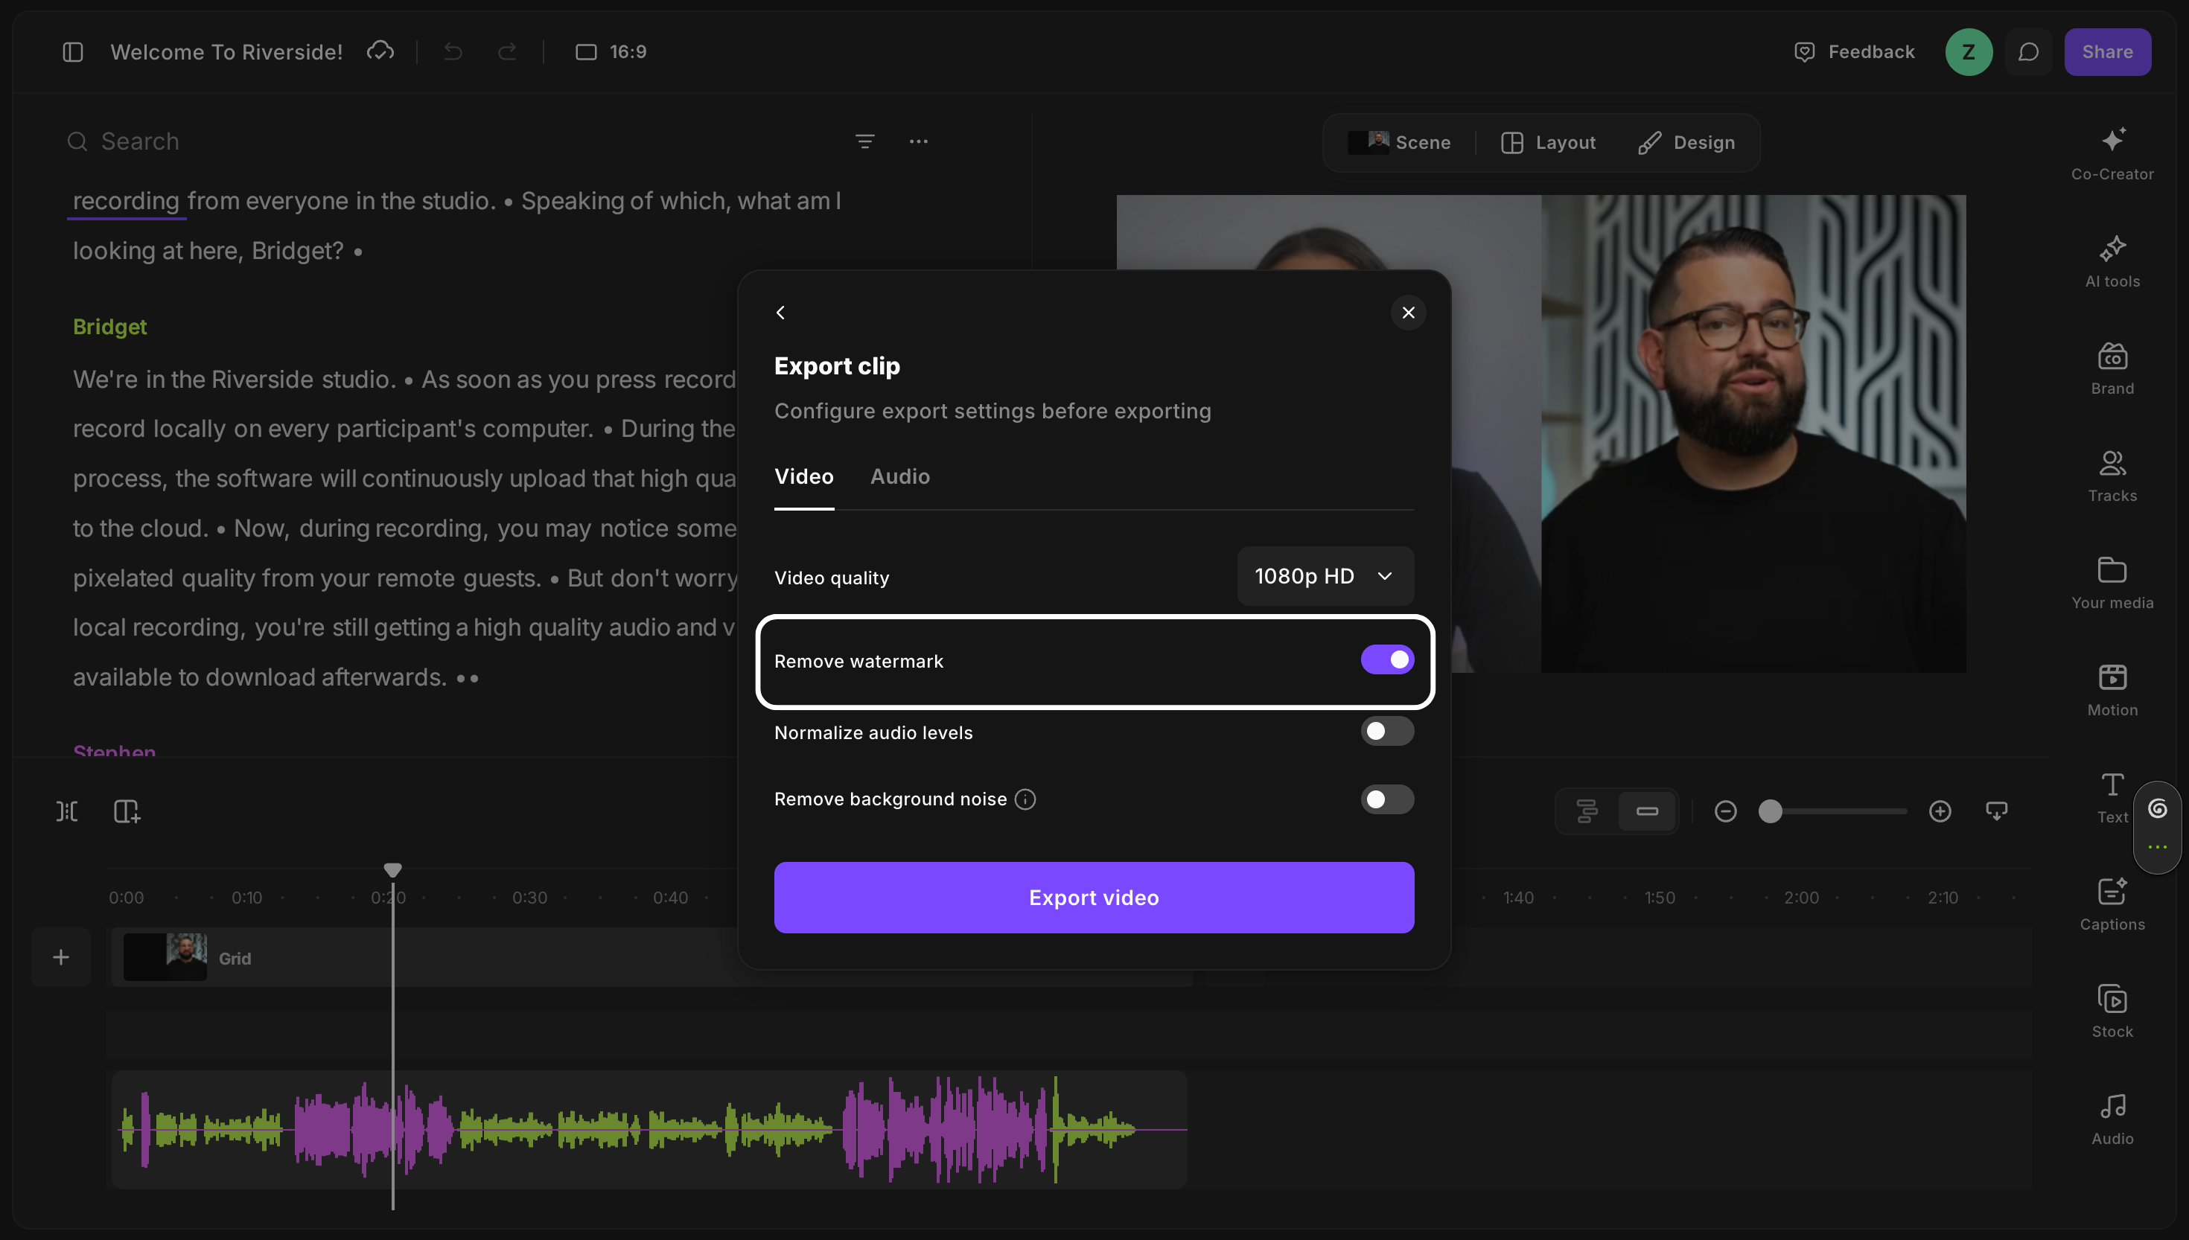
Task: Click the add track plus button
Action: click(60, 957)
